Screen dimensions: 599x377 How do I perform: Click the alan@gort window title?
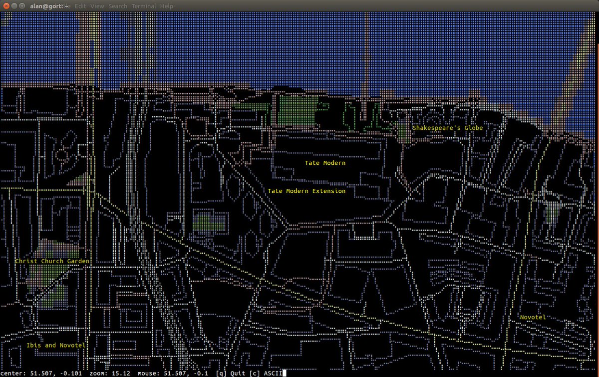click(48, 6)
